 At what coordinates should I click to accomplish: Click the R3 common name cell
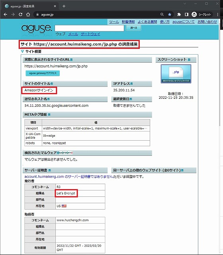pos(80,187)
